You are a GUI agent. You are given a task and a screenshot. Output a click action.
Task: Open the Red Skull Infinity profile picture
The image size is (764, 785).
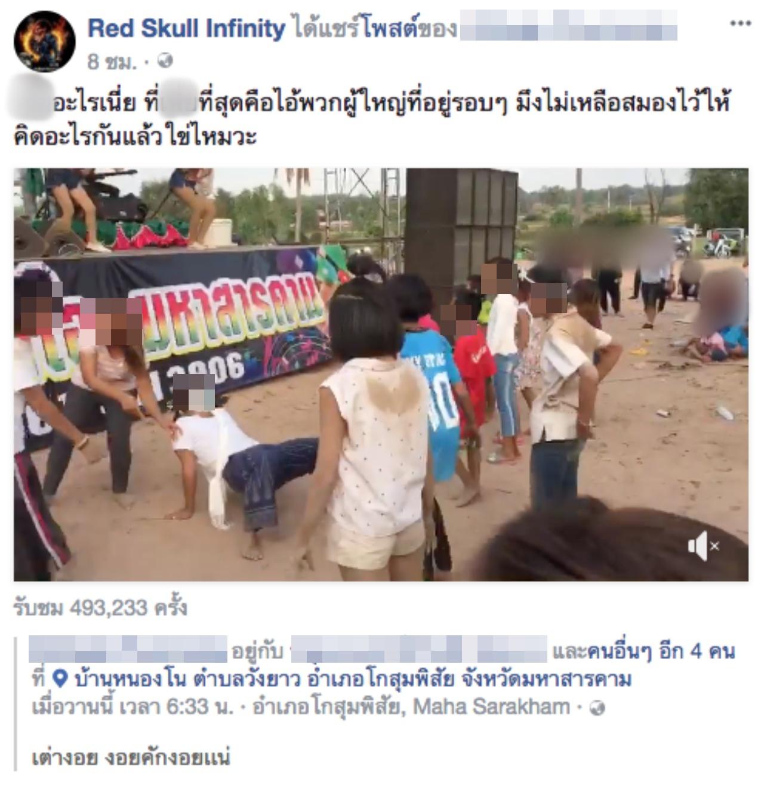tap(45, 42)
